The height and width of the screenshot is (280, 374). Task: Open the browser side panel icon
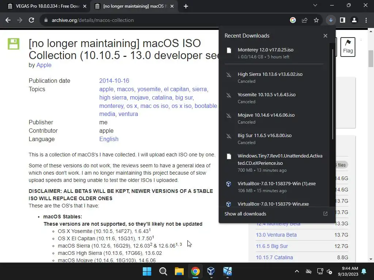343,20
